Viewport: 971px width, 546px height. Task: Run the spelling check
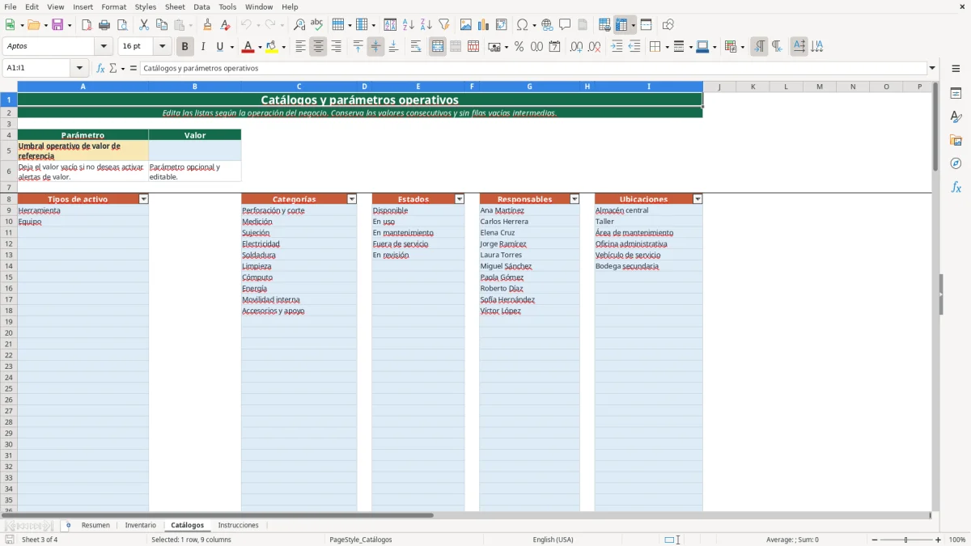point(317,25)
